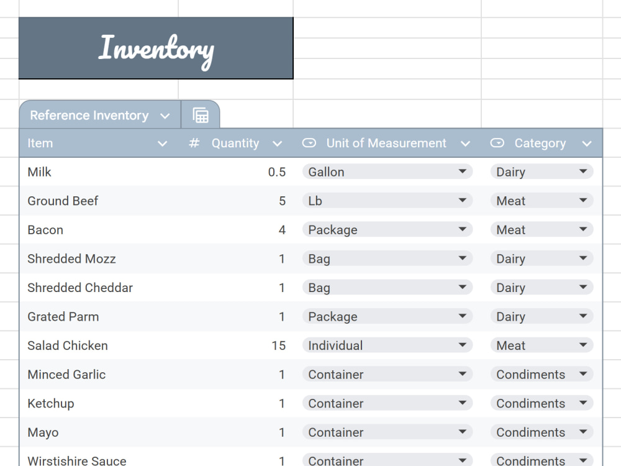Select the Minced Garlic item cell
621x466 pixels.
(x=99, y=374)
